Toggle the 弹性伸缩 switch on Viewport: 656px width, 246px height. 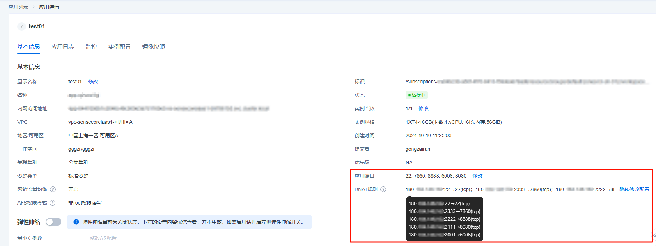54,222
